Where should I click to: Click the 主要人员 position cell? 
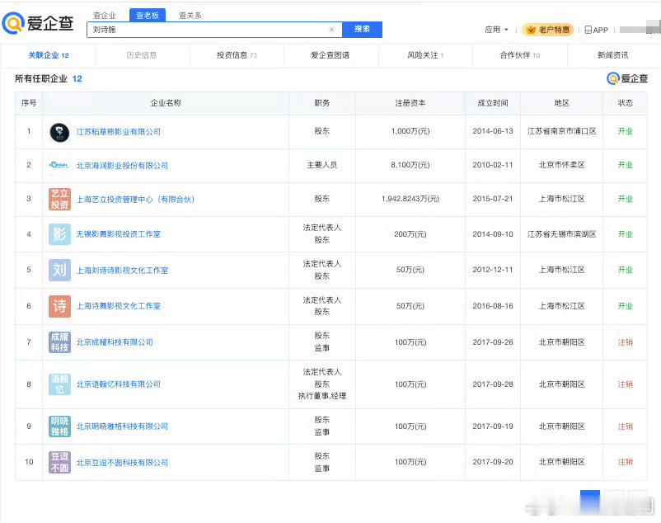322,165
